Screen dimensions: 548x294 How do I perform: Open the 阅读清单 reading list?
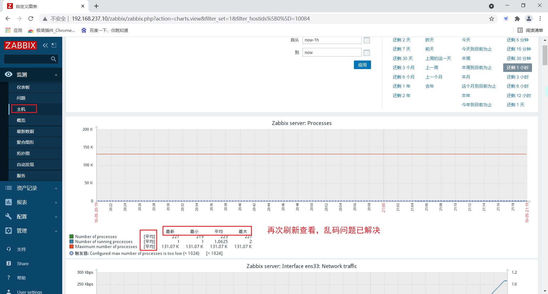530,30
